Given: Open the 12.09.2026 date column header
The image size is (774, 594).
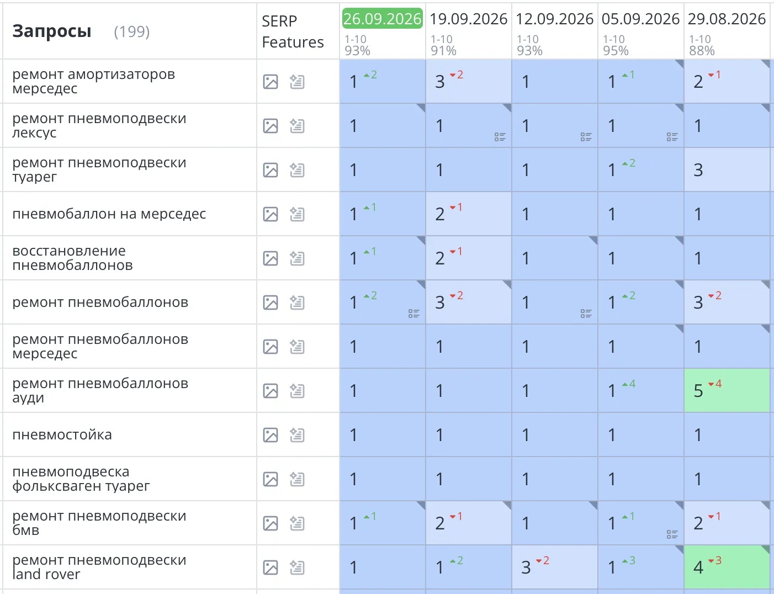Looking at the screenshot, I should [x=555, y=19].
